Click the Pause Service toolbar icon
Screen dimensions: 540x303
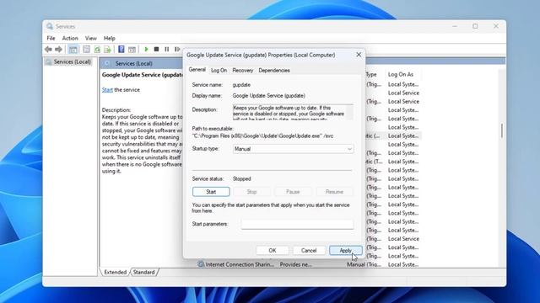[167, 50]
